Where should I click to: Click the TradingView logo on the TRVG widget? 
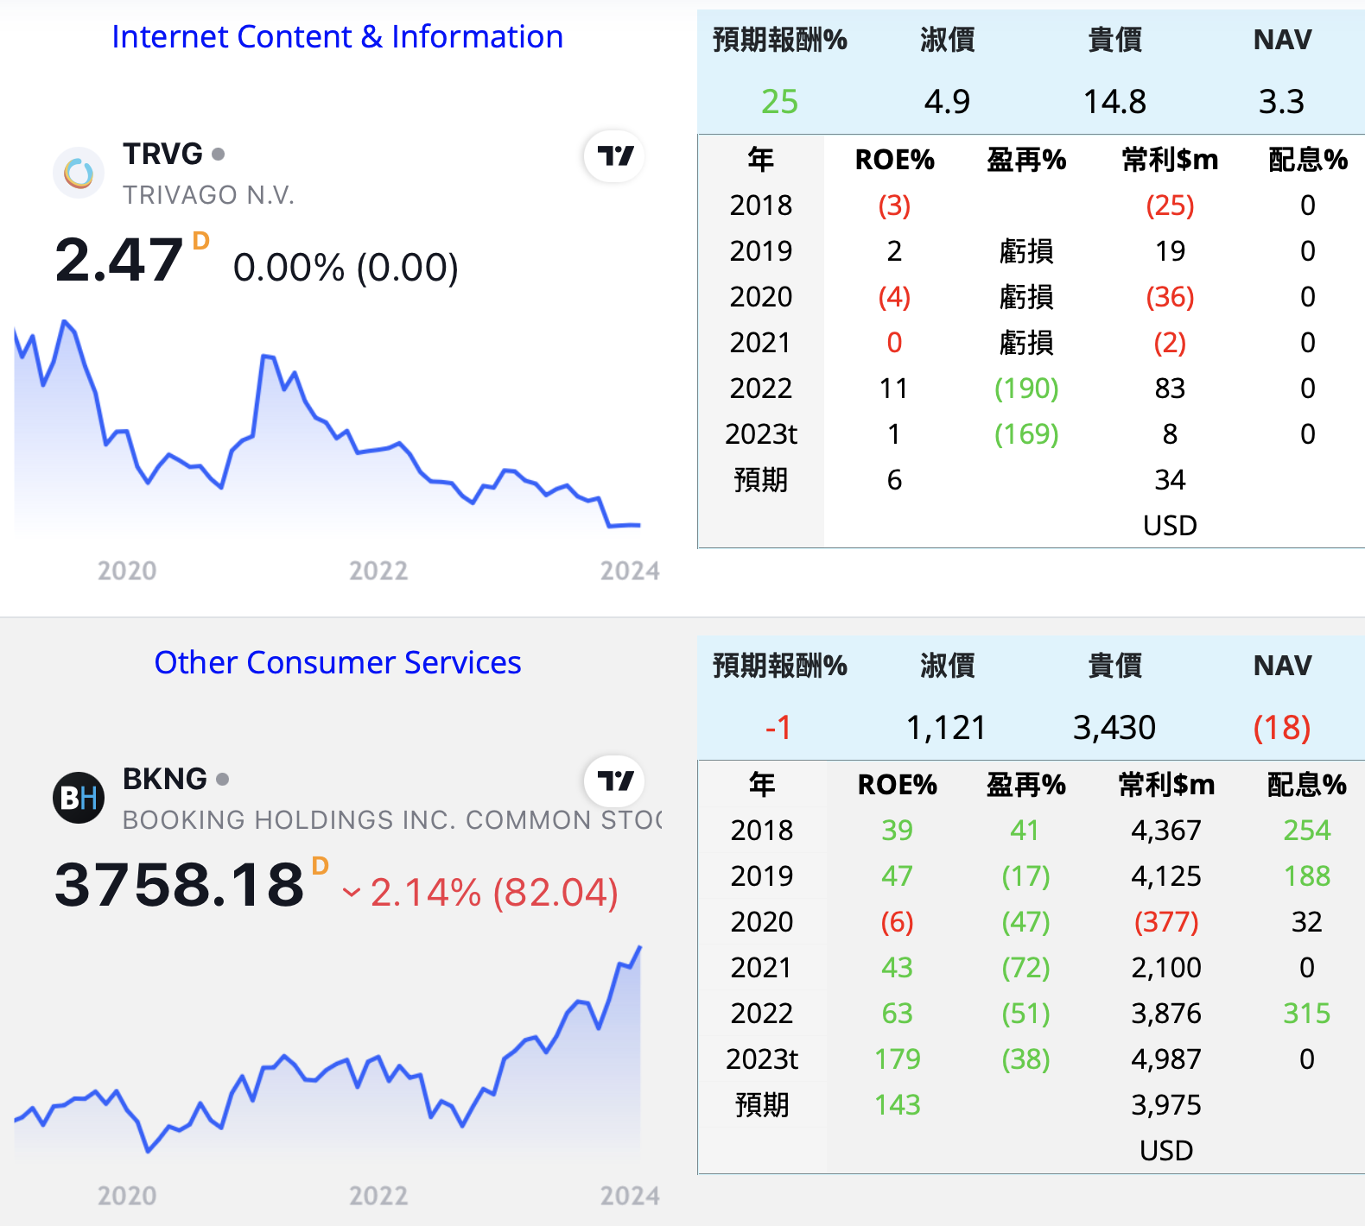pos(614,156)
